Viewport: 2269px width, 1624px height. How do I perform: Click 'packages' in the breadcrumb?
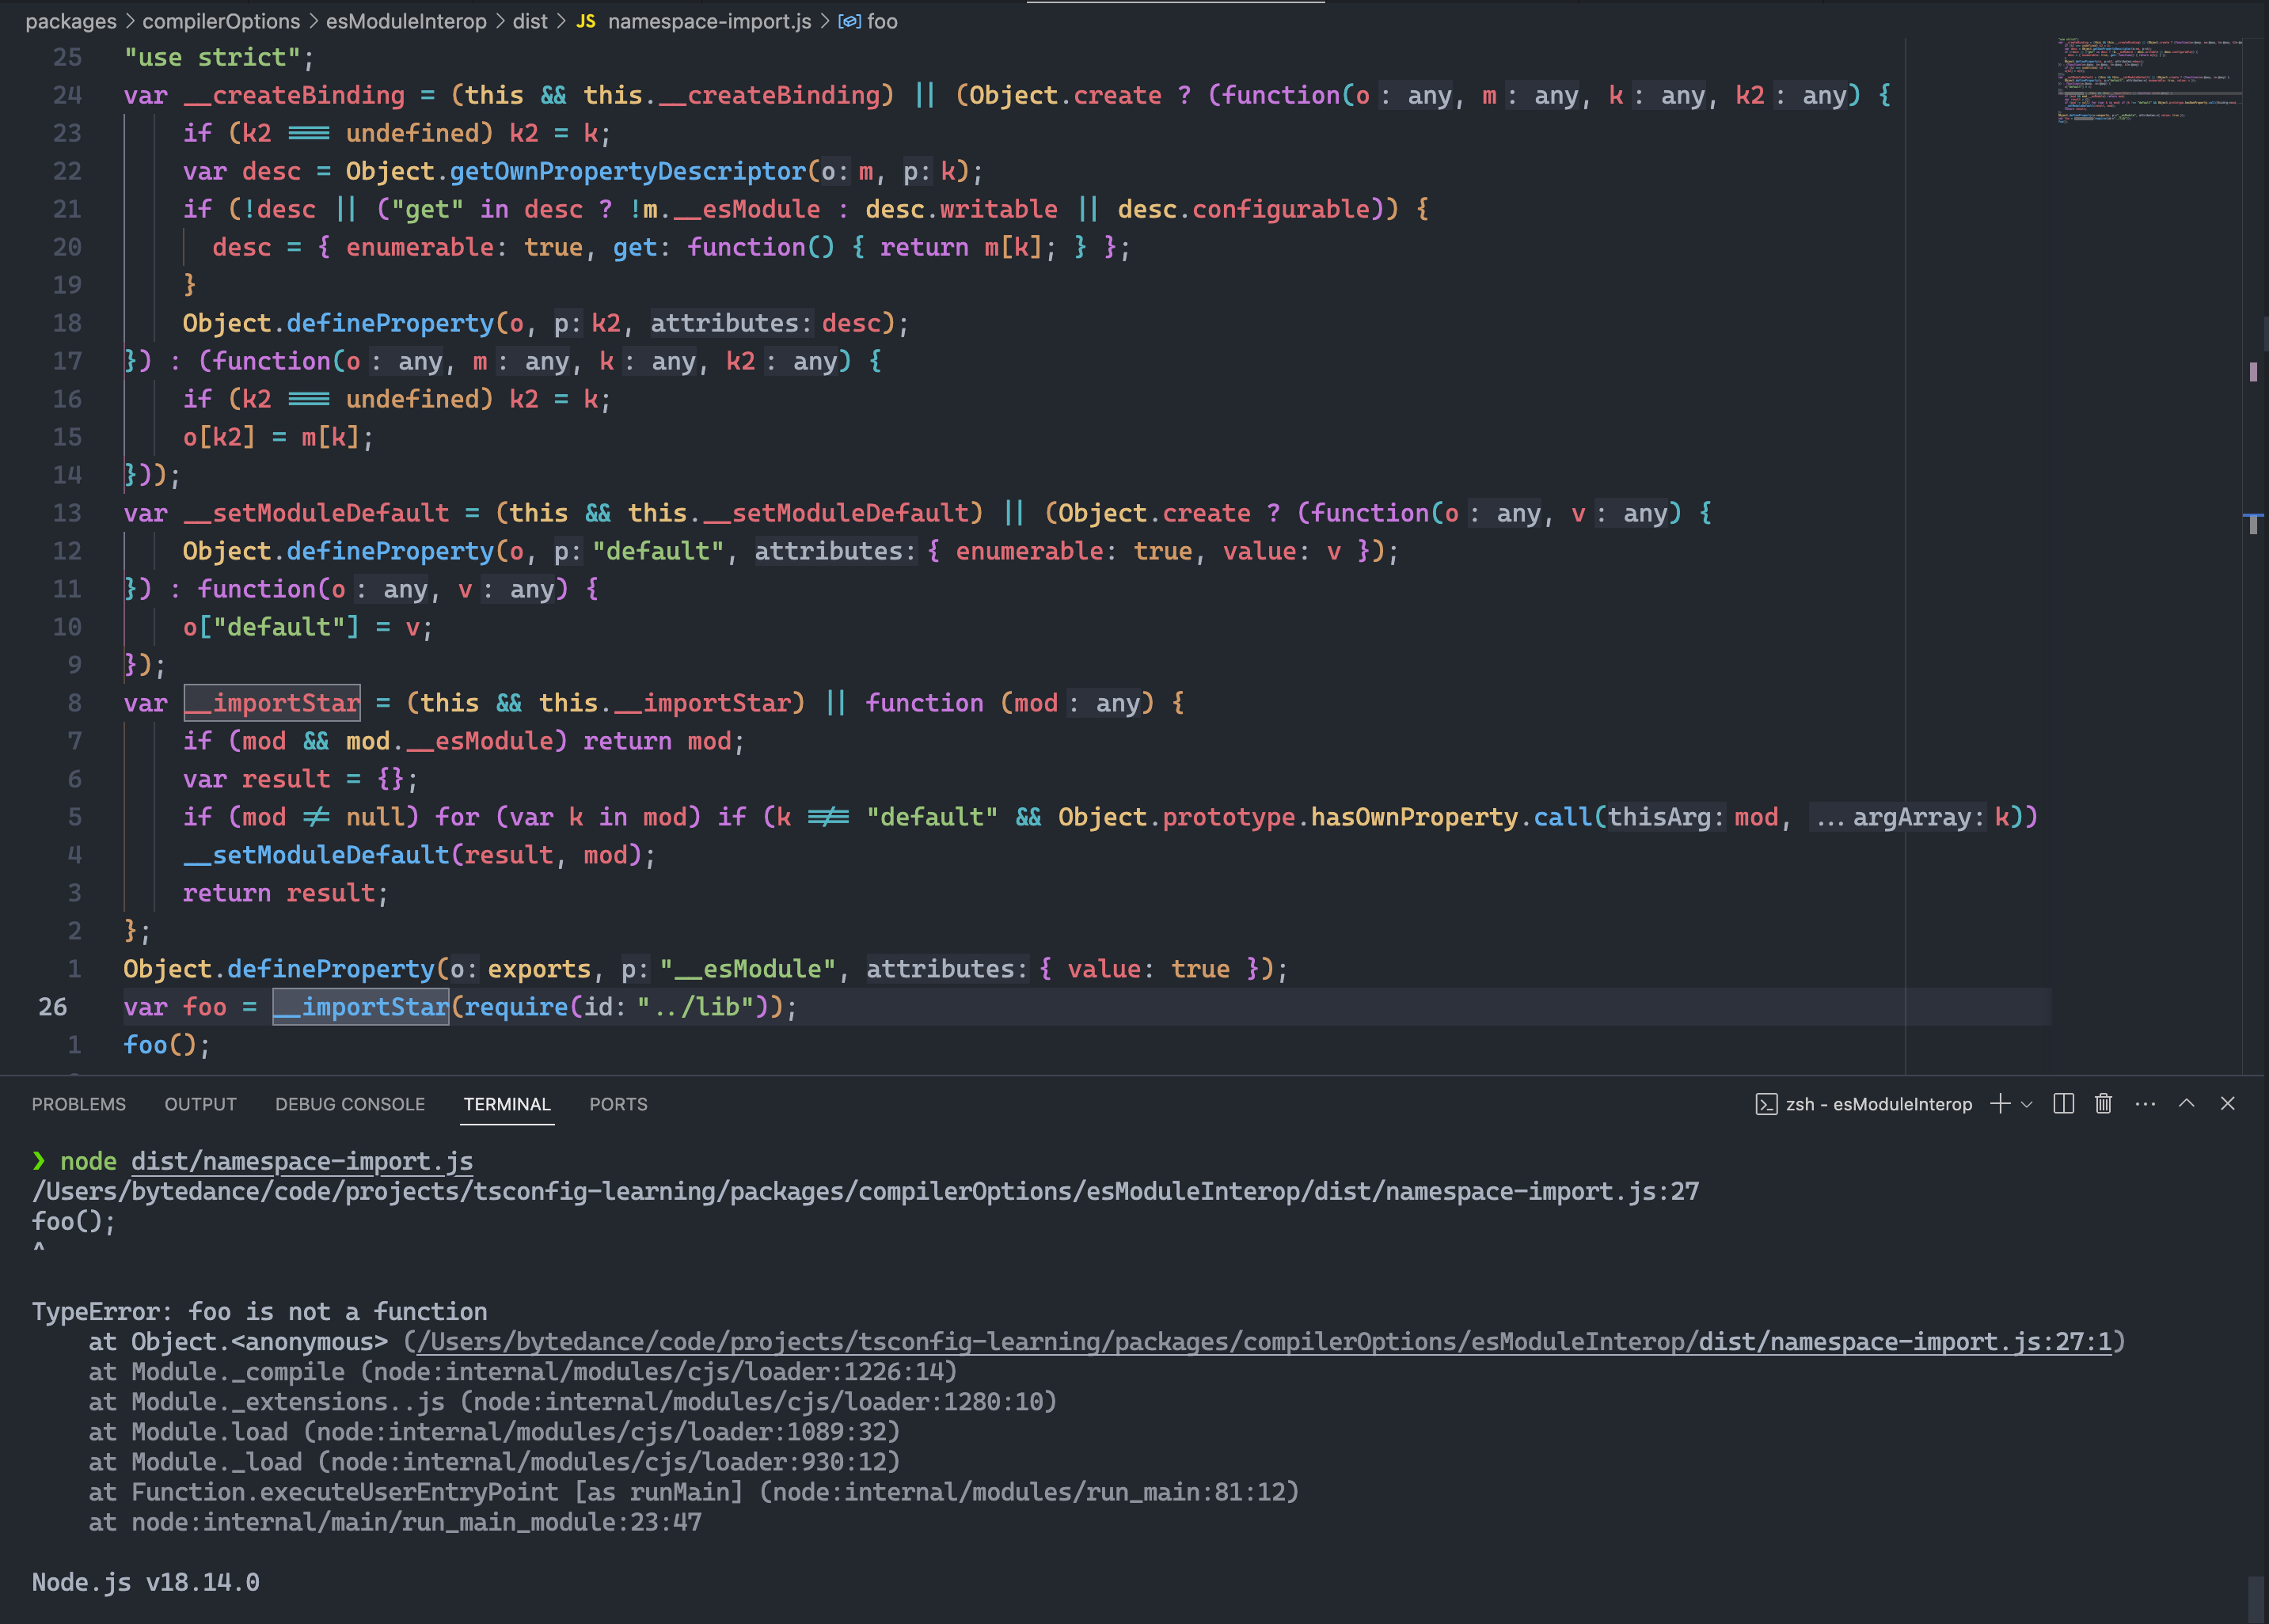point(71,21)
